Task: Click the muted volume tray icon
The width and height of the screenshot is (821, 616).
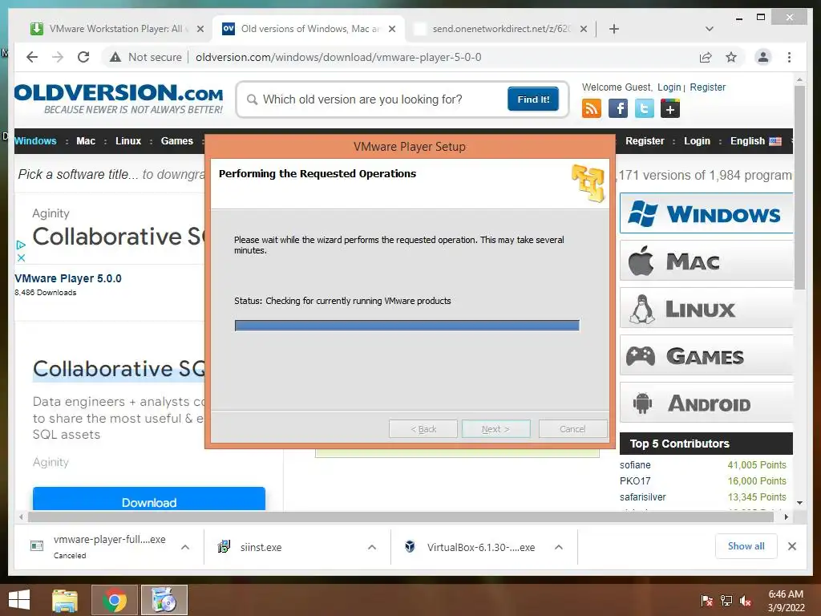Action: [746, 601]
